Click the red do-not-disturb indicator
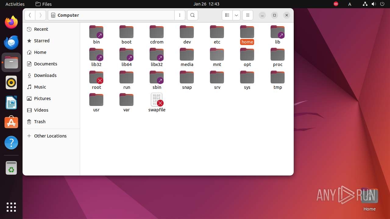The image size is (390, 219). pyautogui.click(x=336, y=4)
